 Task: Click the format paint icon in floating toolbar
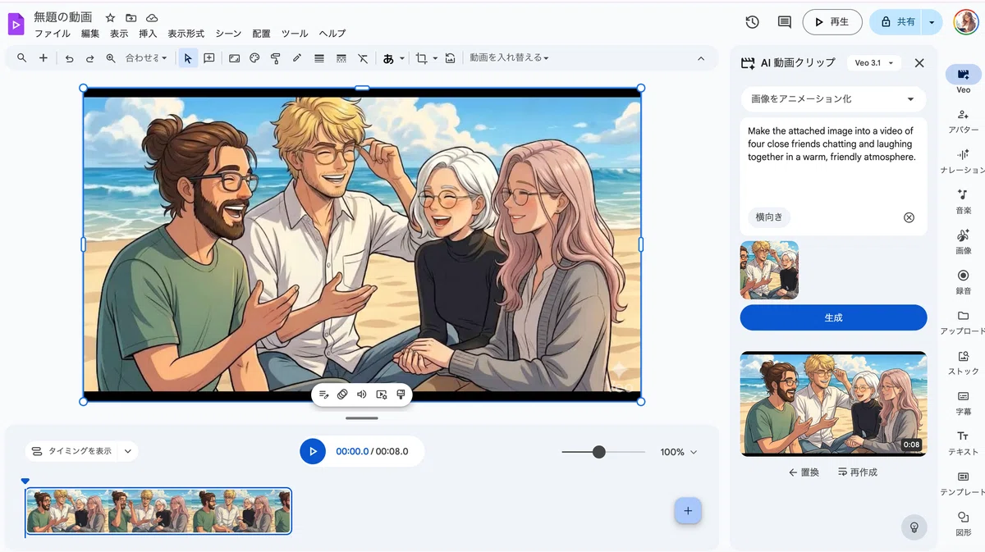click(401, 395)
